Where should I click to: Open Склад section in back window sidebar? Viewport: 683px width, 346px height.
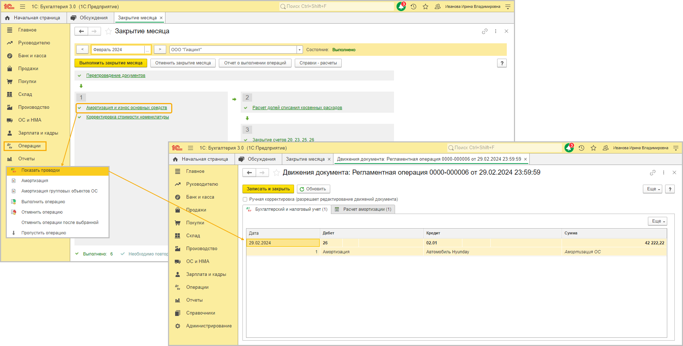tap(25, 94)
